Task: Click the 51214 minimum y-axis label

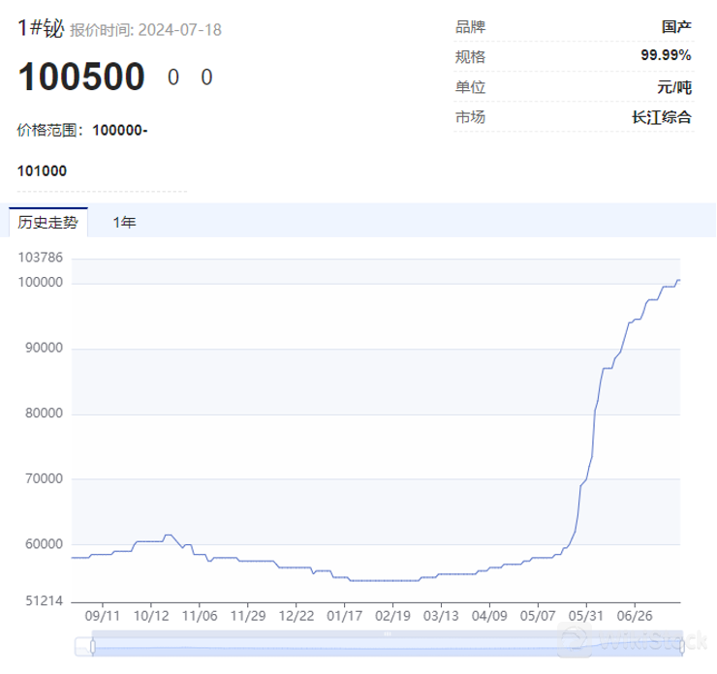Action: 45,601
